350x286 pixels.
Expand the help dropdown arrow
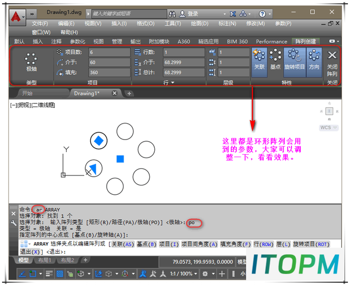coord(270,14)
